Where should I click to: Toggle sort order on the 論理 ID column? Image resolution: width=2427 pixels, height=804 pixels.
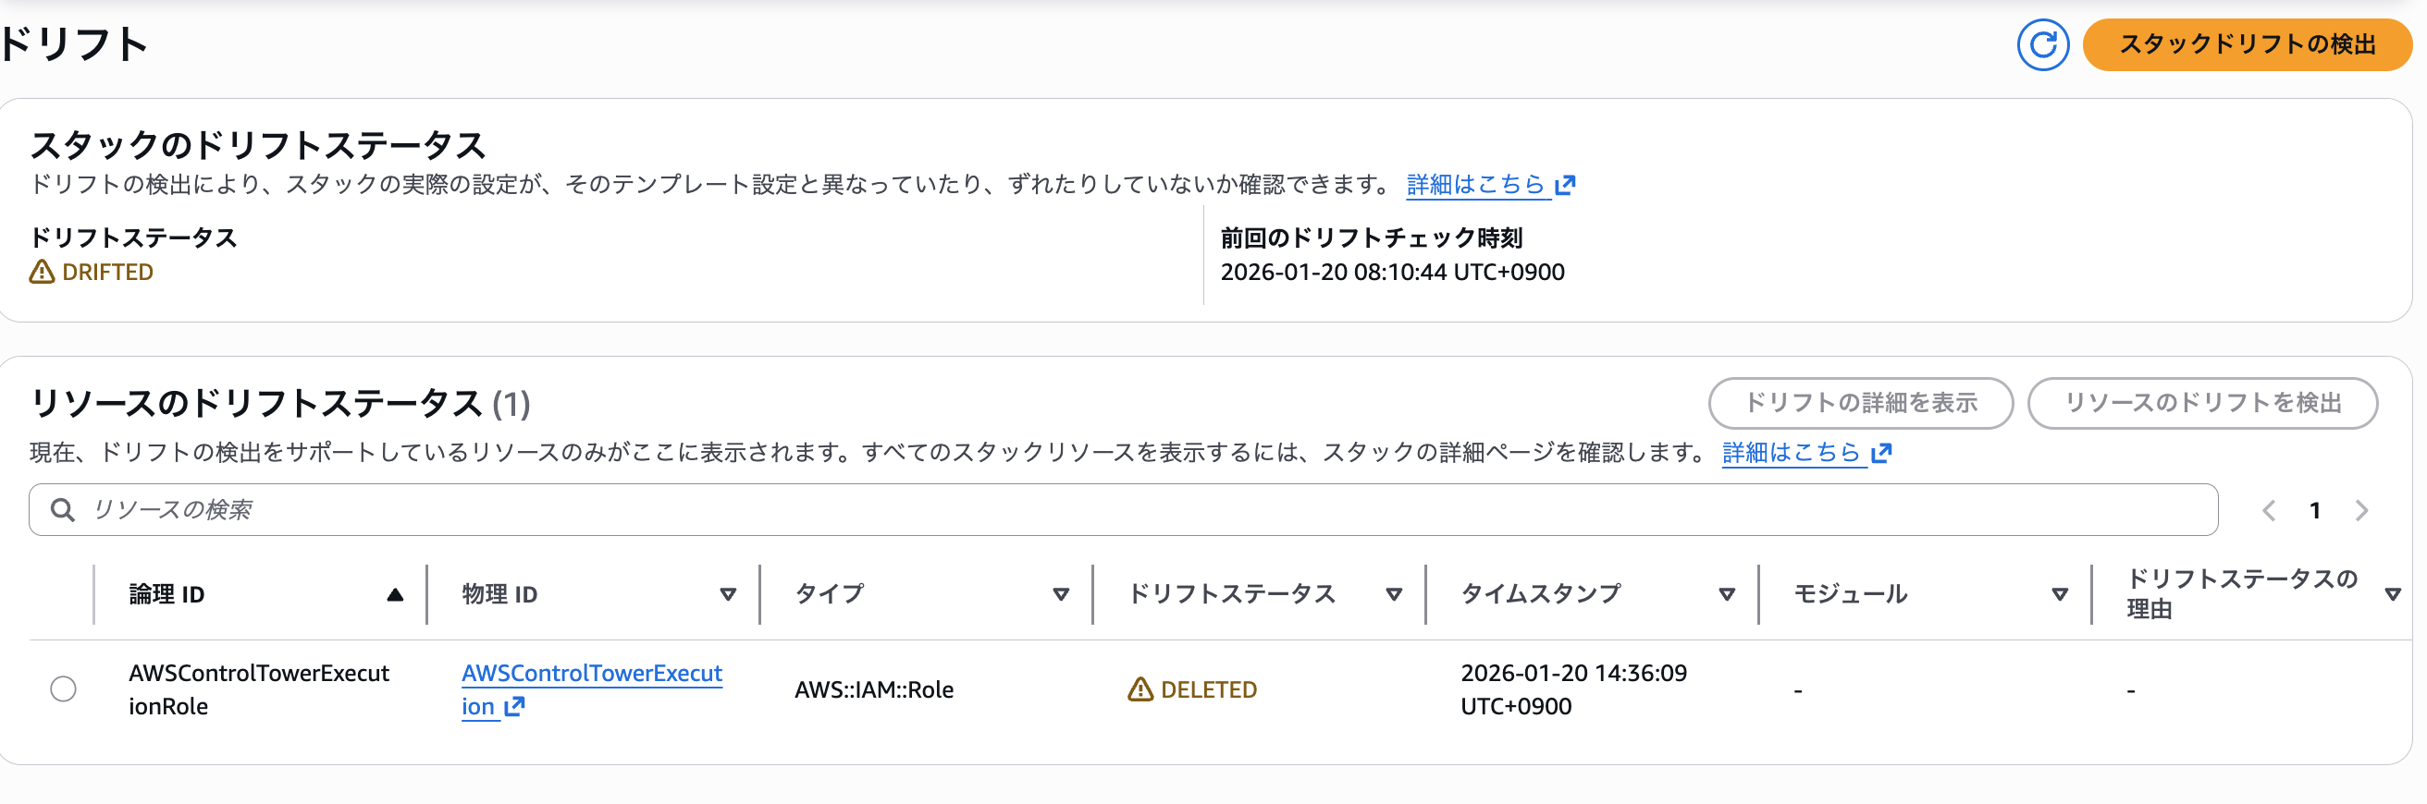[395, 594]
